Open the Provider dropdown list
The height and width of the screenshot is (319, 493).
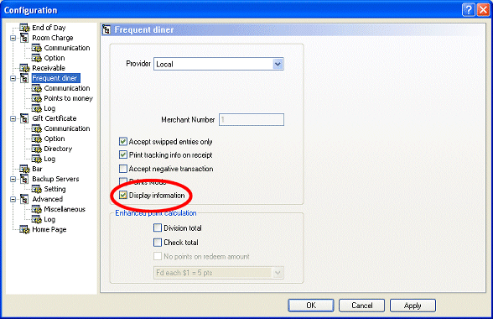point(278,64)
